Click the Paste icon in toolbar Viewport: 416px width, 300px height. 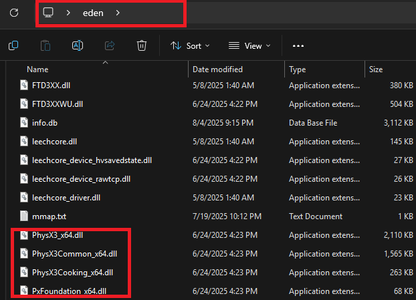45,45
